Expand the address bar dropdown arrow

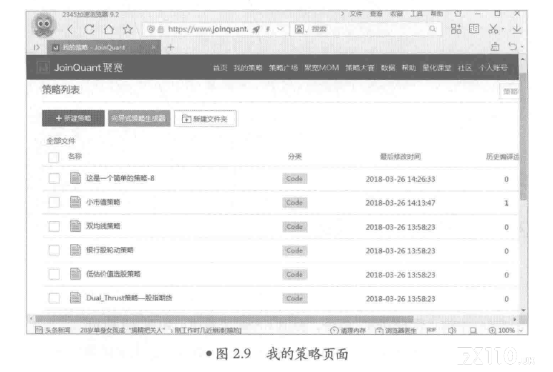click(x=280, y=29)
